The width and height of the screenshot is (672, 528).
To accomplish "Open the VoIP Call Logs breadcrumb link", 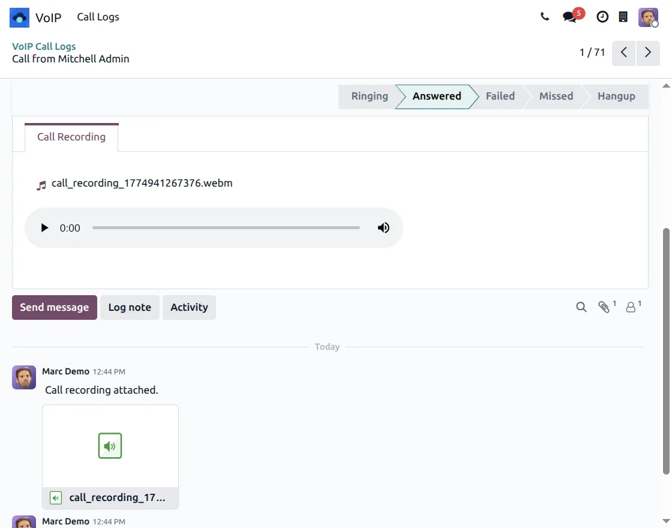I will [x=43, y=46].
